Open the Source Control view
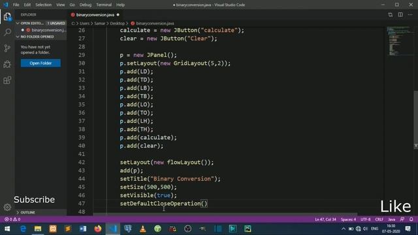 [7, 48]
